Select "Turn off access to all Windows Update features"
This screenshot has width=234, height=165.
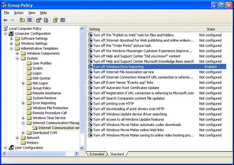point(129,119)
